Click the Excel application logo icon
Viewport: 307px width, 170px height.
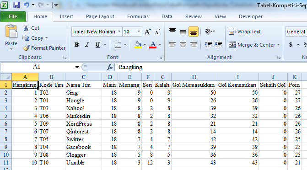(x=4, y=5)
